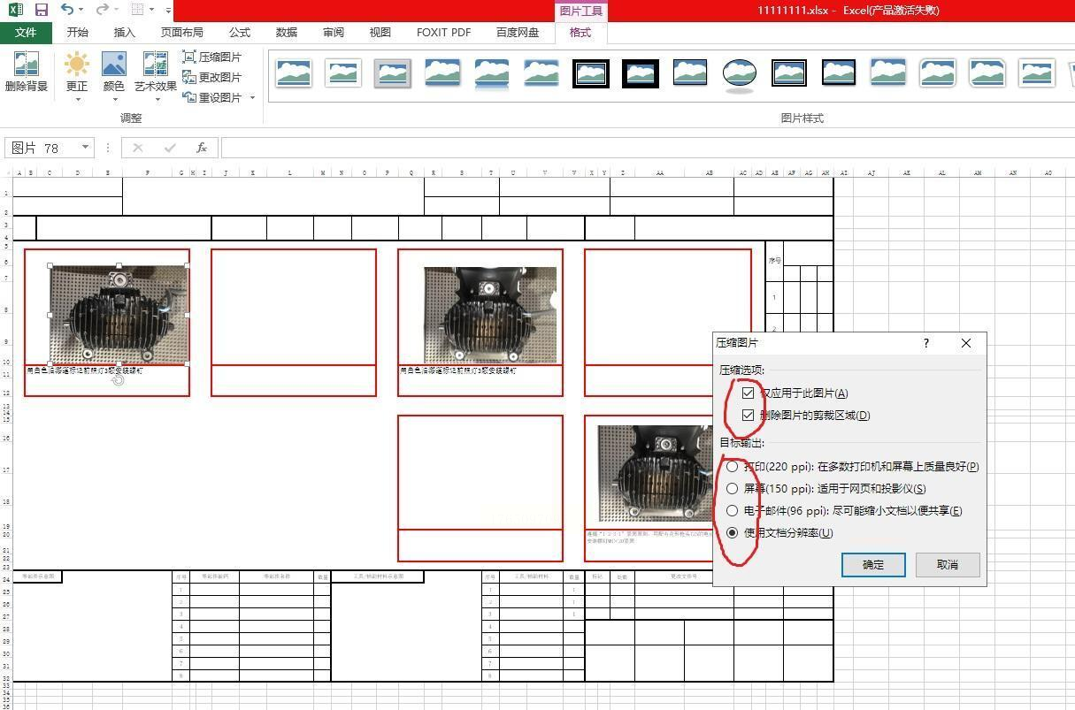Uncheck 仅应用于此图片 checkbox
Image resolution: width=1075 pixels, height=710 pixels.
pos(749,393)
